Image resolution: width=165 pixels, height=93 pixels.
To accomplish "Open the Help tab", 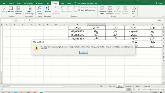I will [x=69, y=3].
